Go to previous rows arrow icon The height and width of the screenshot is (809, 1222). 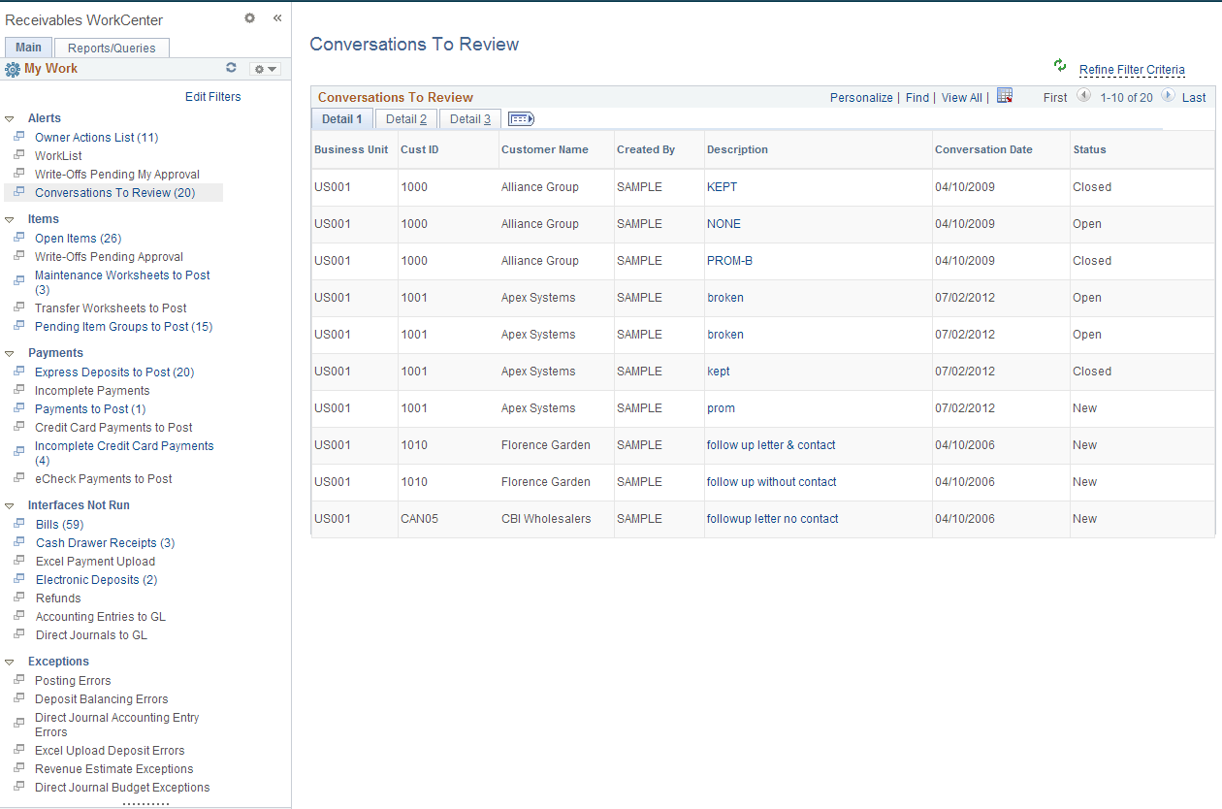[1083, 96]
